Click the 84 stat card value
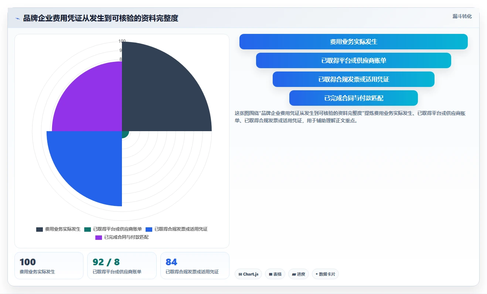Screen dimensions: 487x294 point(171,262)
